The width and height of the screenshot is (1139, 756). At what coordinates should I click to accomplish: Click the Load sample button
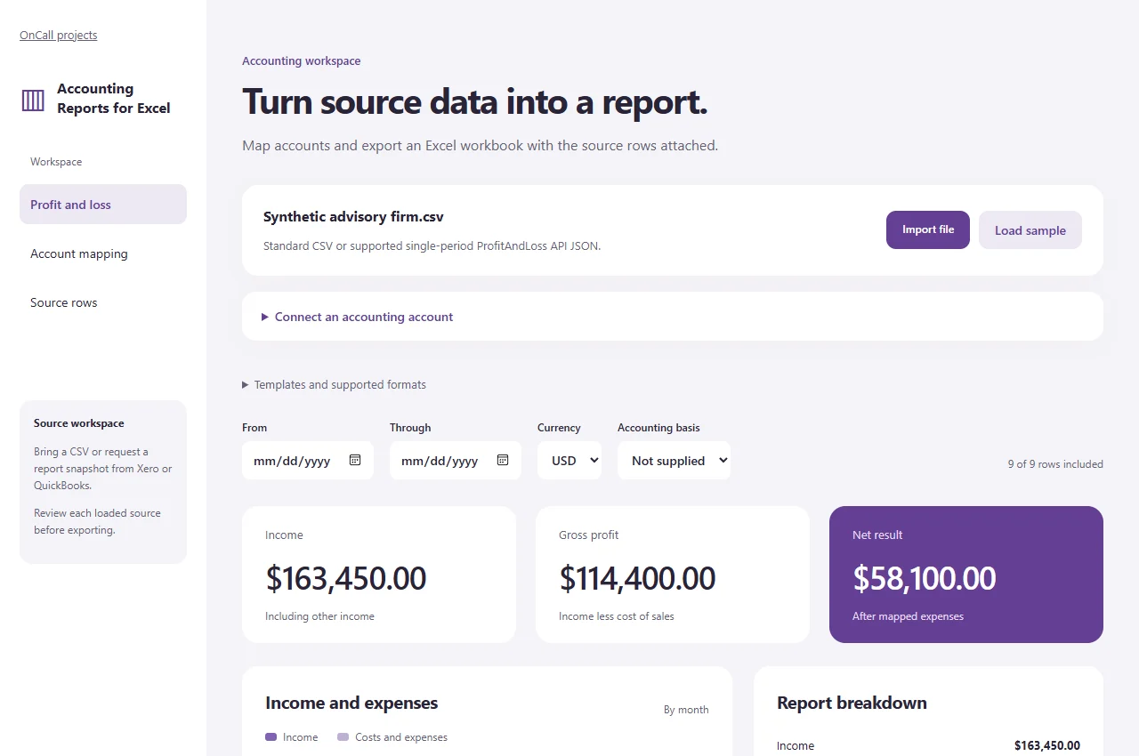(1030, 230)
